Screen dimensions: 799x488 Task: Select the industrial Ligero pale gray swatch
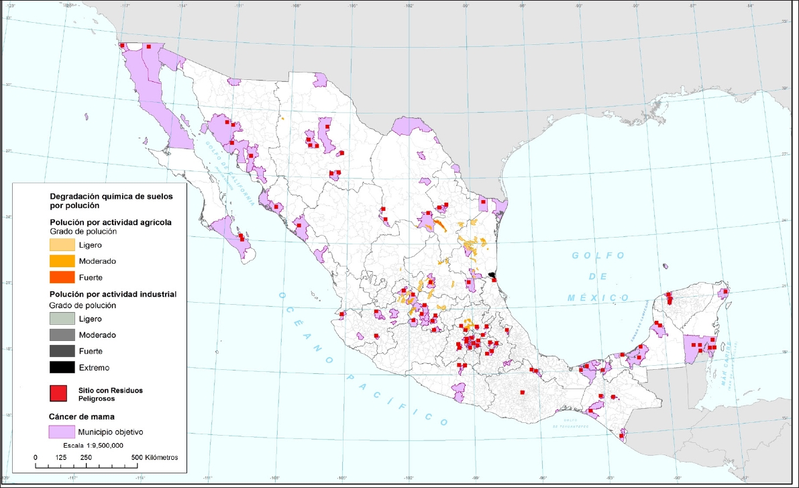tap(61, 318)
